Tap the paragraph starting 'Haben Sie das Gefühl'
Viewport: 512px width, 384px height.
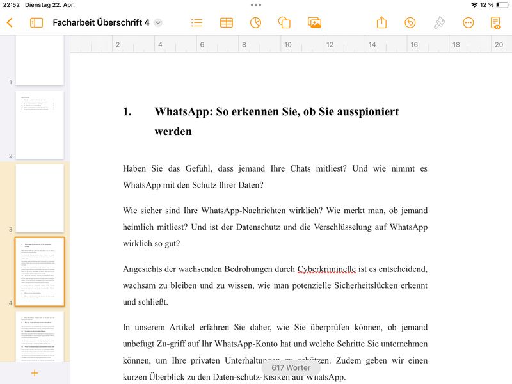tap(275, 177)
